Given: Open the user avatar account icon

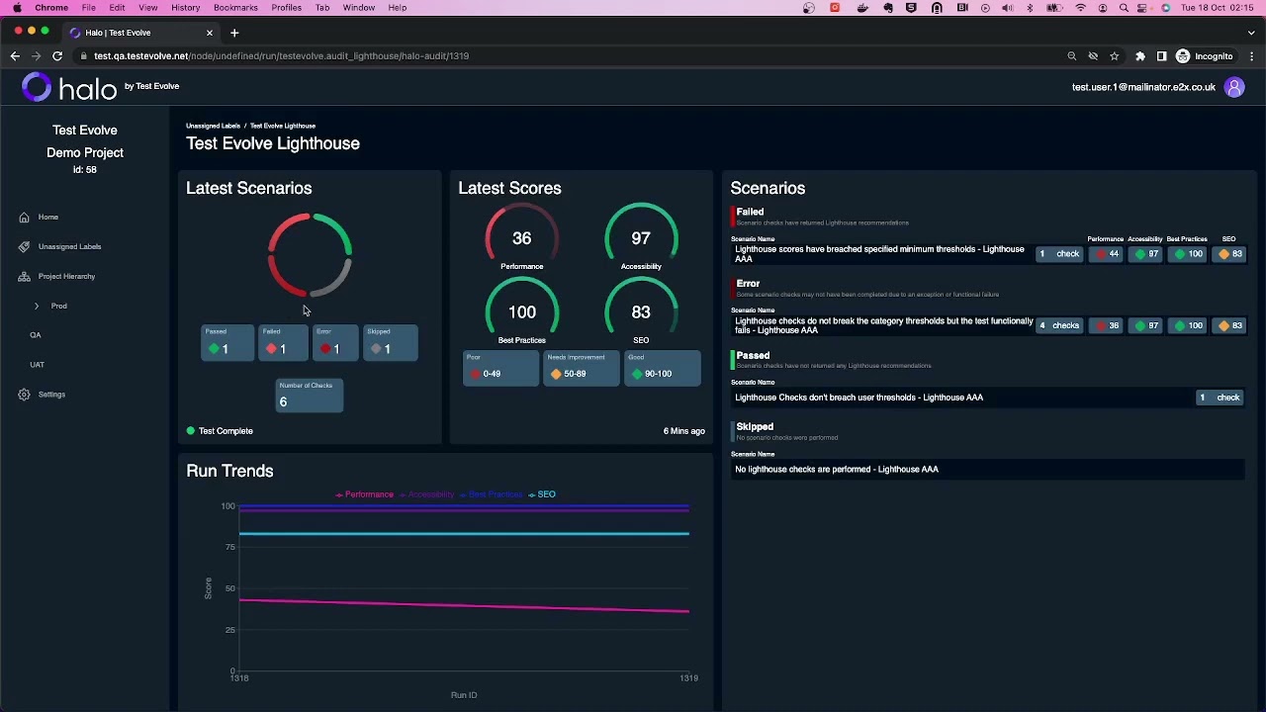Looking at the screenshot, I should pos(1234,87).
